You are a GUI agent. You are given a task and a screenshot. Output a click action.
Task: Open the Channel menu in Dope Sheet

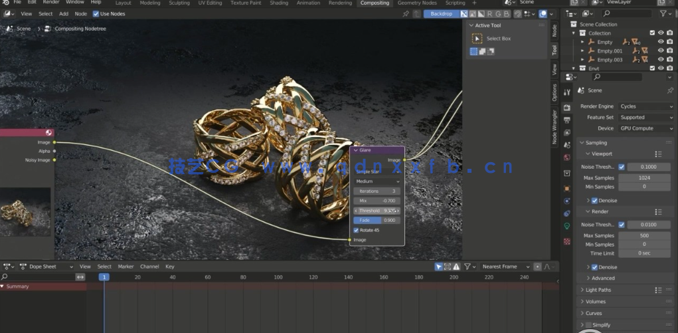[149, 267]
